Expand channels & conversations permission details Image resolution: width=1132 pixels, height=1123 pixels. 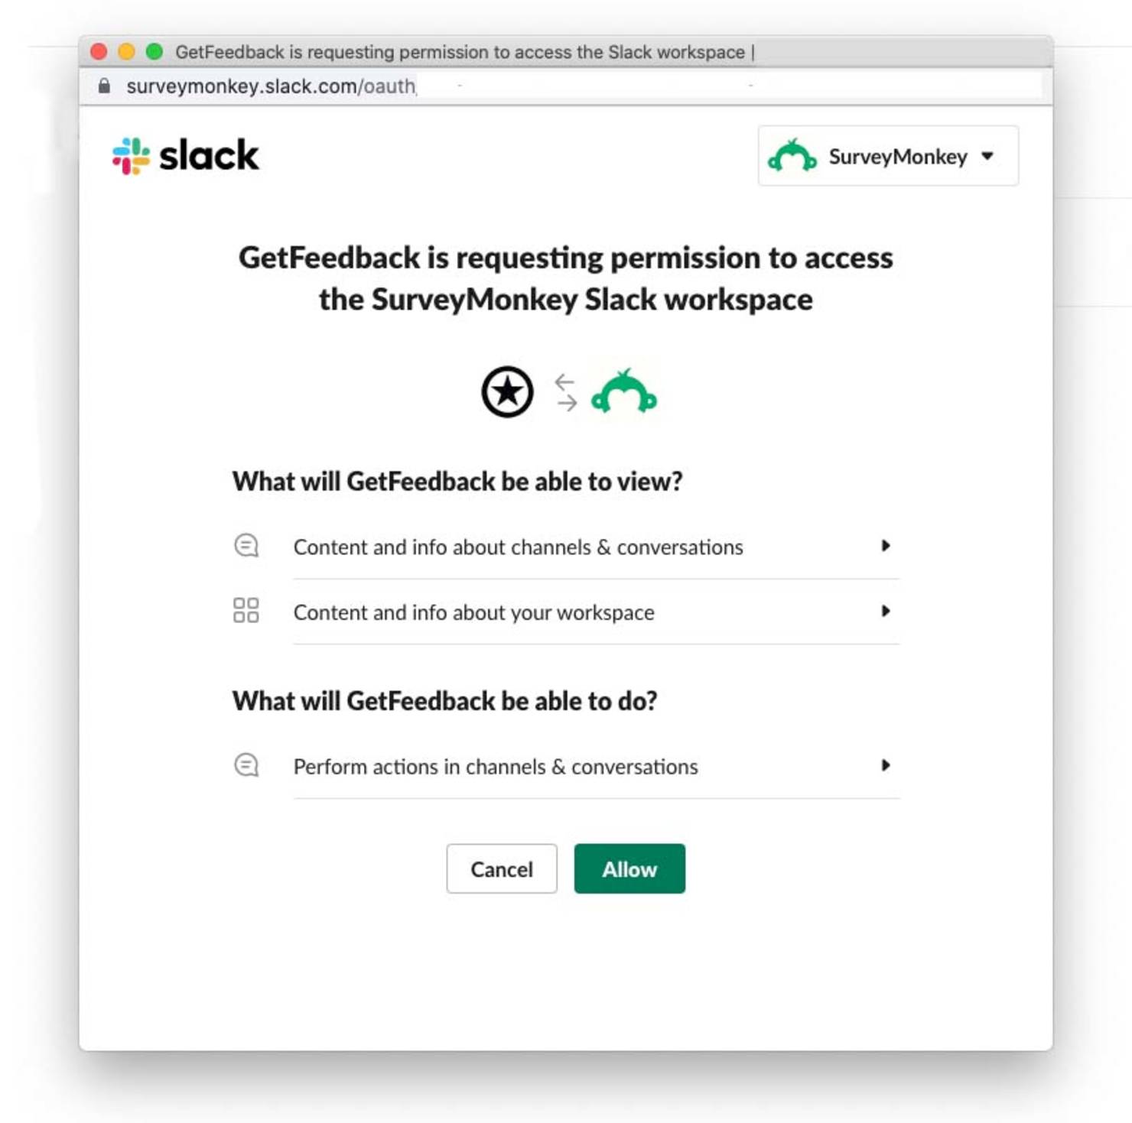tap(886, 545)
